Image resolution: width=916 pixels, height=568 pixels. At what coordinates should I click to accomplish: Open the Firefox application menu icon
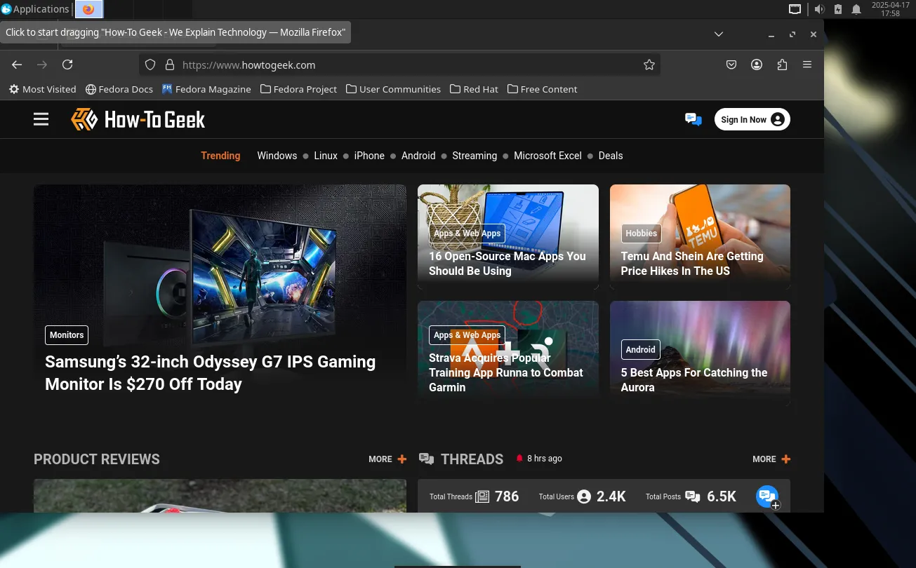pos(807,65)
